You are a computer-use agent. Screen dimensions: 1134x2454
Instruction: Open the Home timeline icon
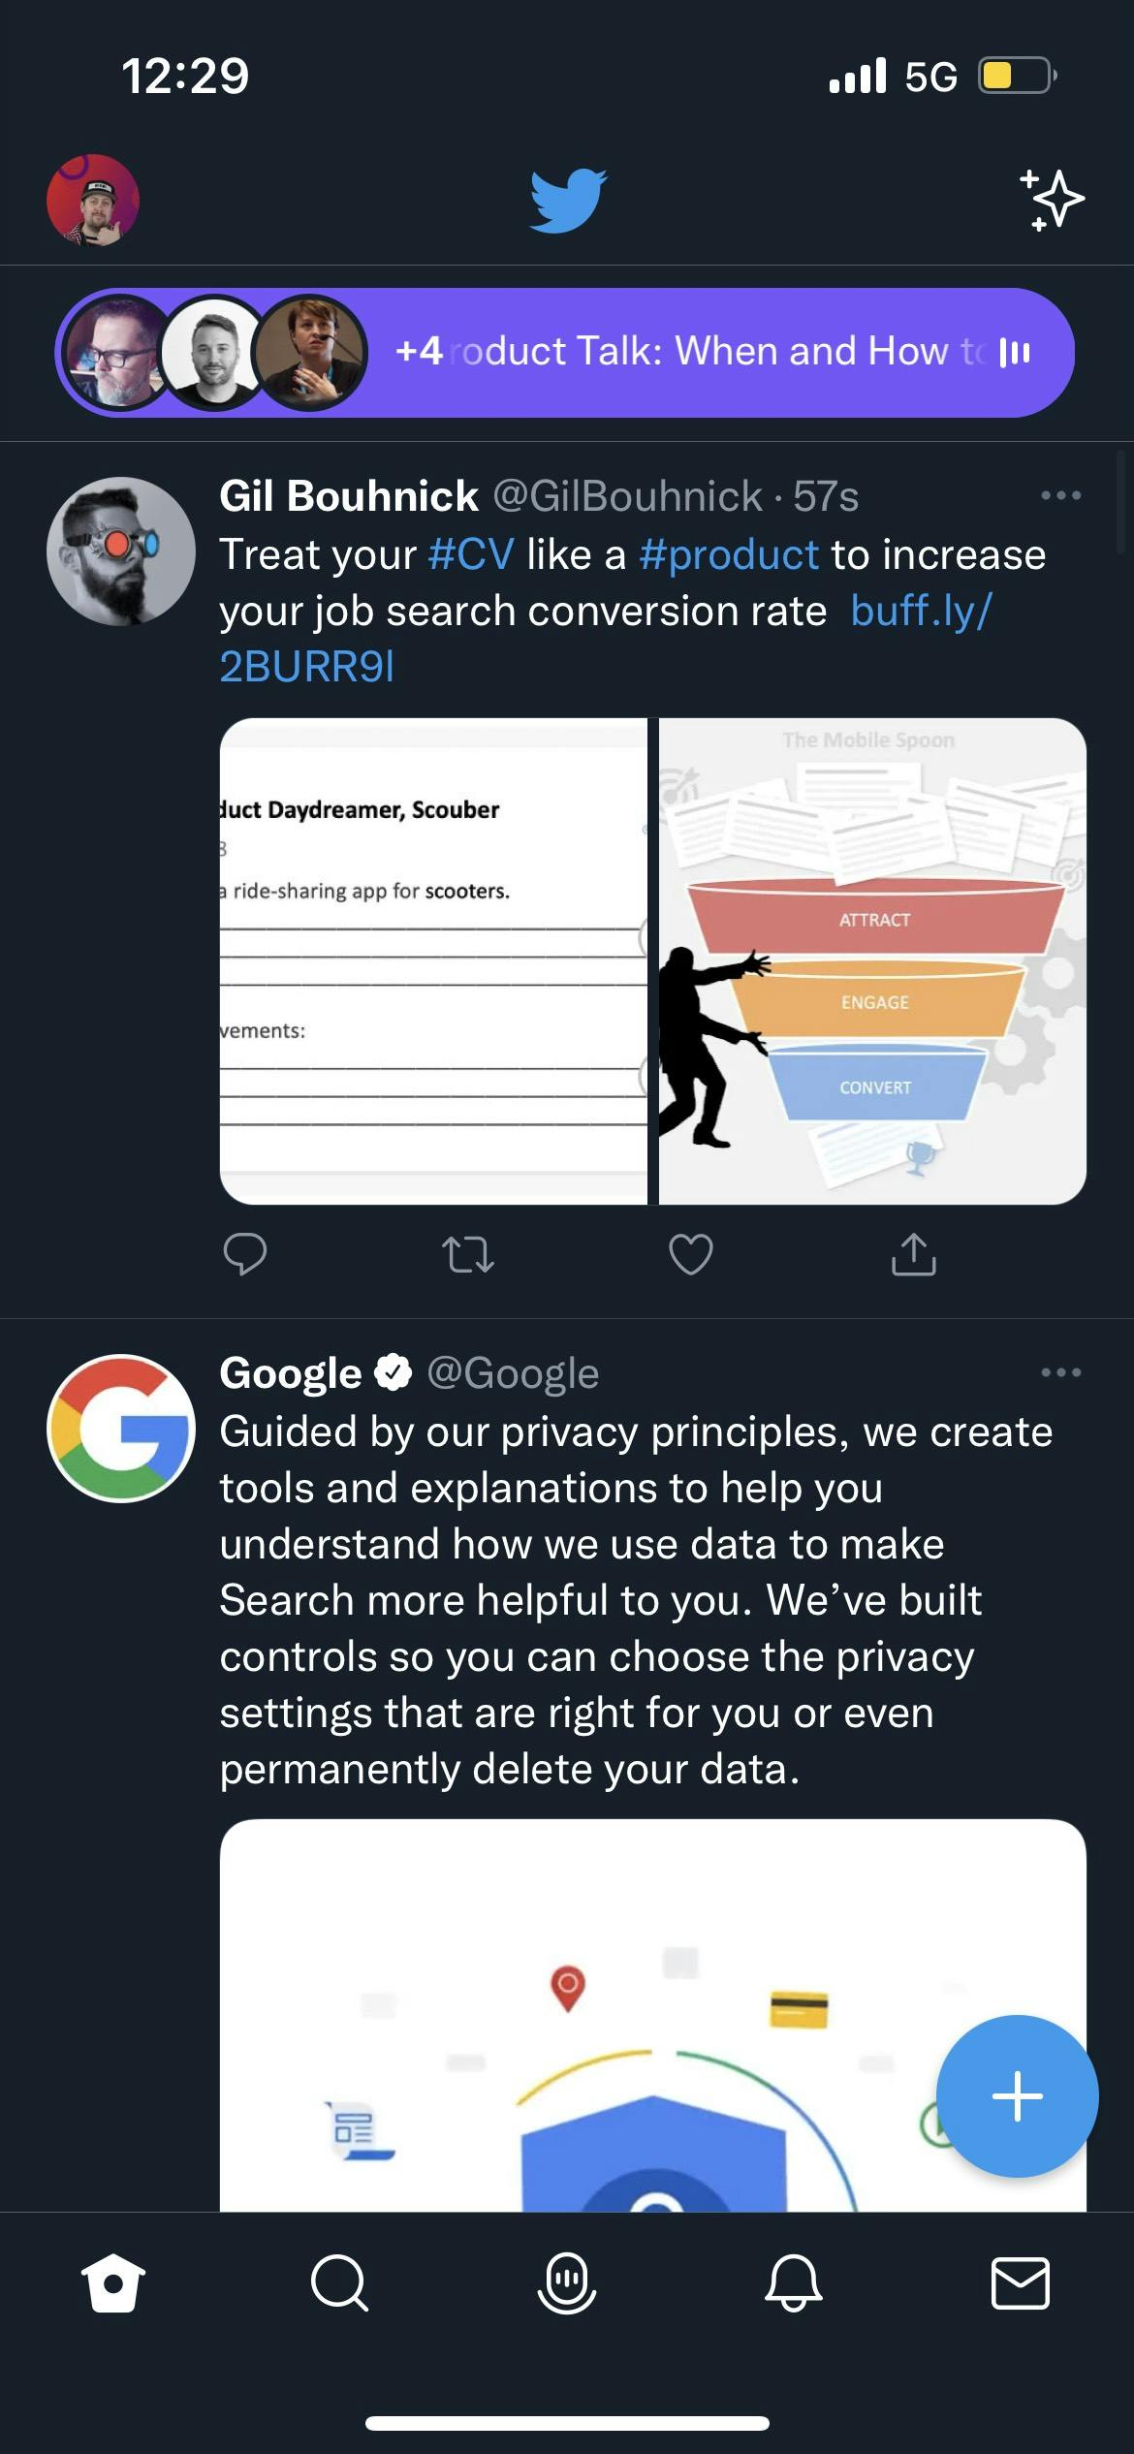click(111, 2285)
